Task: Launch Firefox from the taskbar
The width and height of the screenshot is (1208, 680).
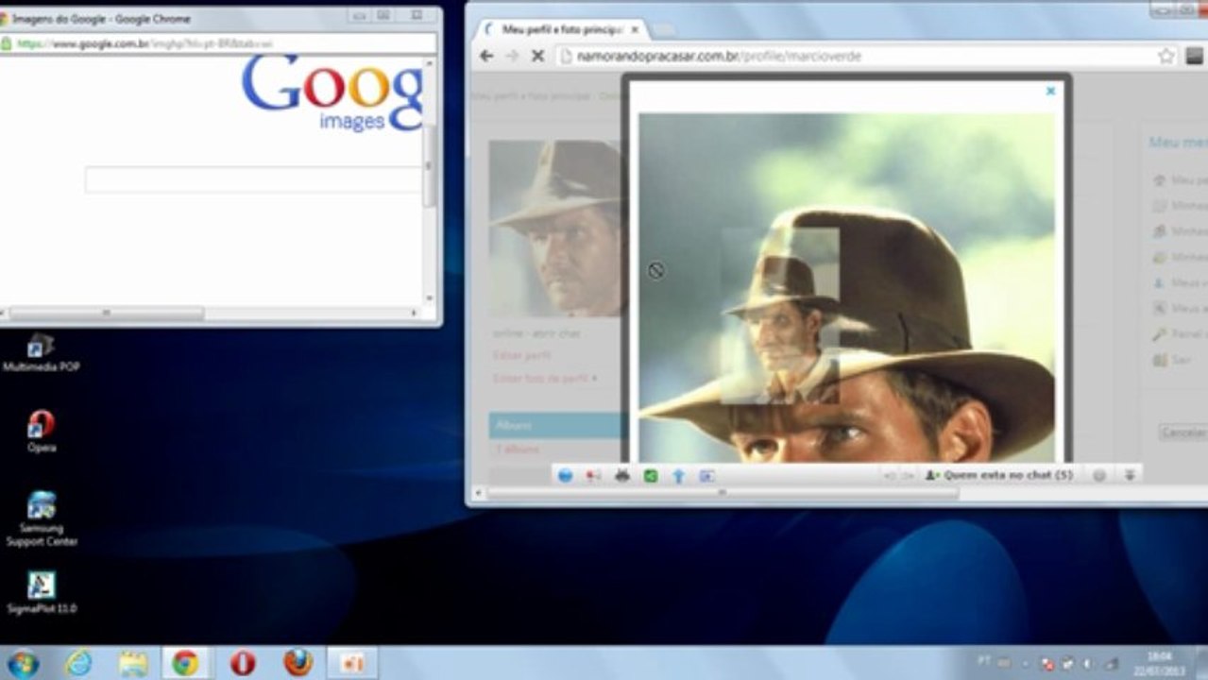Action: click(298, 663)
